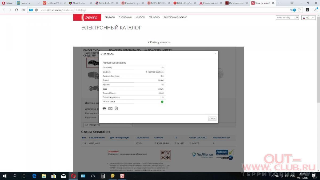Reload the current page

tap(17, 10)
